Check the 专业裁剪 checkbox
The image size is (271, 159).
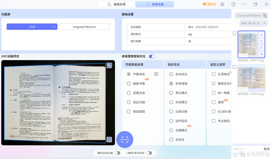pyautogui.click(x=214, y=121)
